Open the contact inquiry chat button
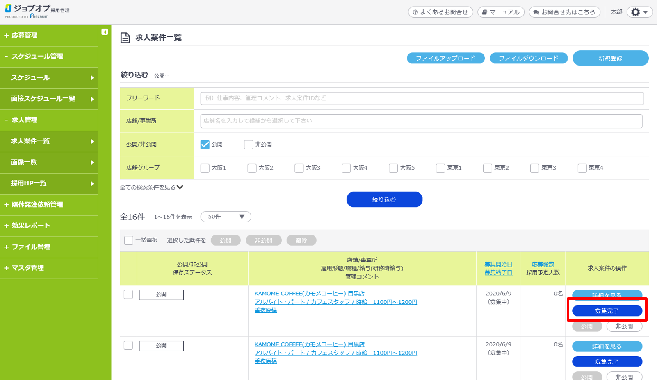 (564, 12)
